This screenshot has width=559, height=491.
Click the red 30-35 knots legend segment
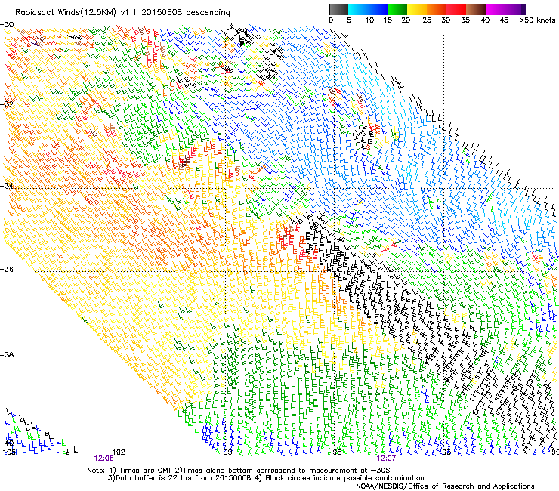456,9
